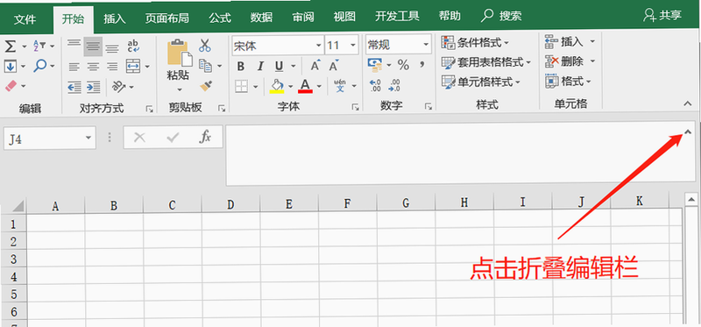Expand Name Box dropdown arrow

pyautogui.click(x=89, y=138)
